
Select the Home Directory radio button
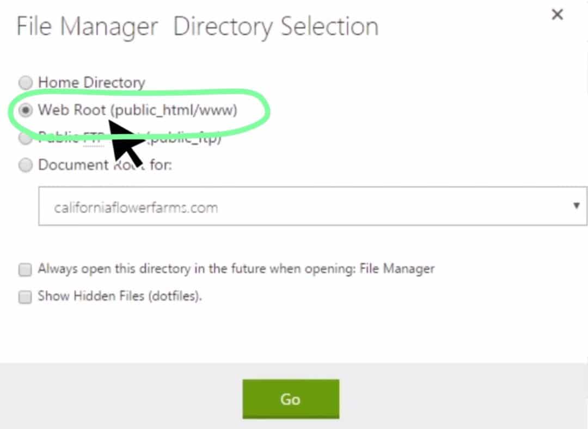pyautogui.click(x=25, y=83)
